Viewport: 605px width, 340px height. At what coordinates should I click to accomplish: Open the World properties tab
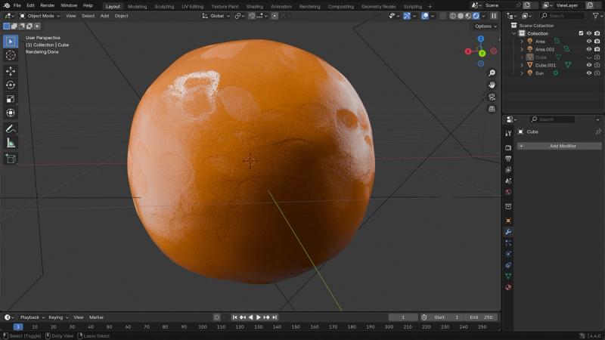[508, 192]
